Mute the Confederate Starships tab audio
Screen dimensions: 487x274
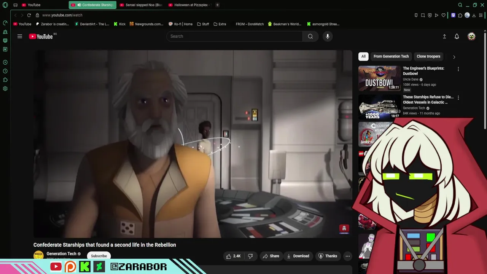click(79, 5)
